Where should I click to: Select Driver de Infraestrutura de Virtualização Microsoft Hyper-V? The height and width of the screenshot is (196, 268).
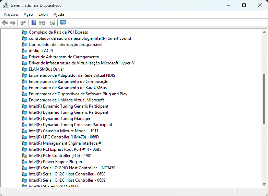82,63
